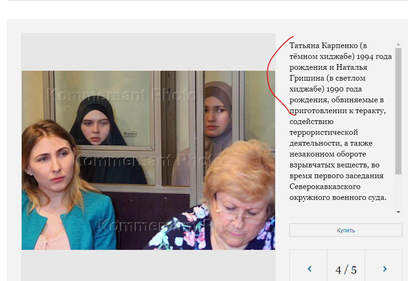This screenshot has width=408, height=281.
Task: Click the woman in the dark hijab
Action: pos(98,127)
